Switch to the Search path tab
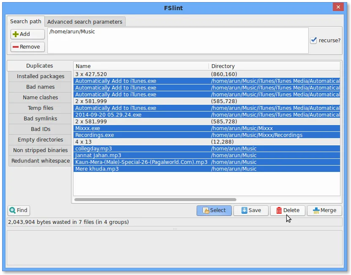Image resolution: width=351 pixels, height=275 pixels. click(x=25, y=21)
